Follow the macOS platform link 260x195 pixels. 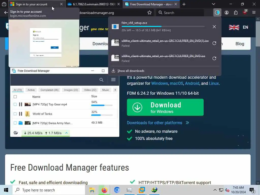(x=176, y=83)
